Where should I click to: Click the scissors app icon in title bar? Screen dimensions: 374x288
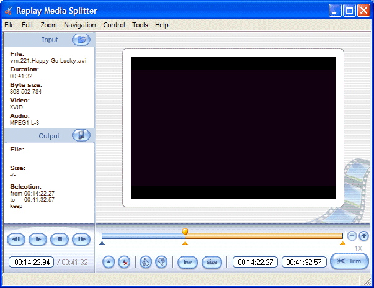(x=9, y=11)
